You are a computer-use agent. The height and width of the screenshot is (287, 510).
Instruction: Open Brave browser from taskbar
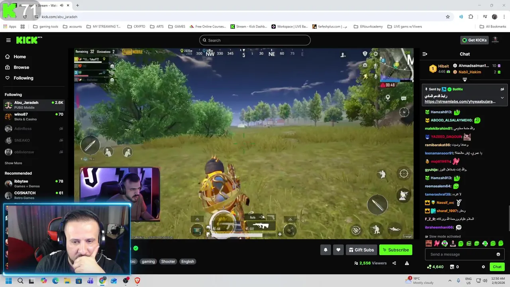137,281
